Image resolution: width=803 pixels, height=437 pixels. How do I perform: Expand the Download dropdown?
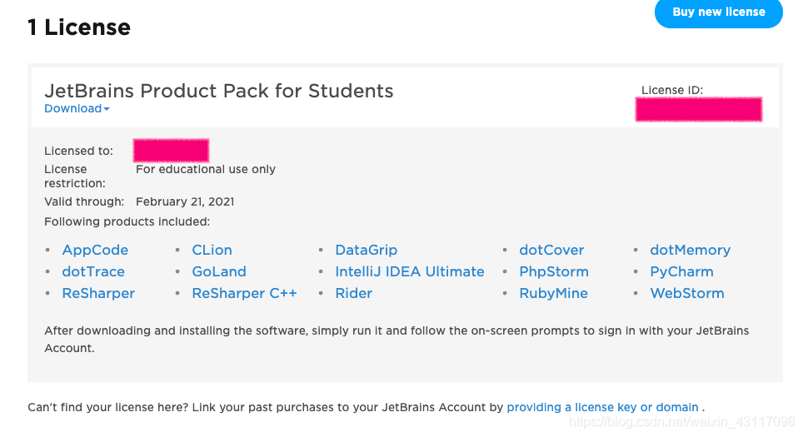click(77, 108)
